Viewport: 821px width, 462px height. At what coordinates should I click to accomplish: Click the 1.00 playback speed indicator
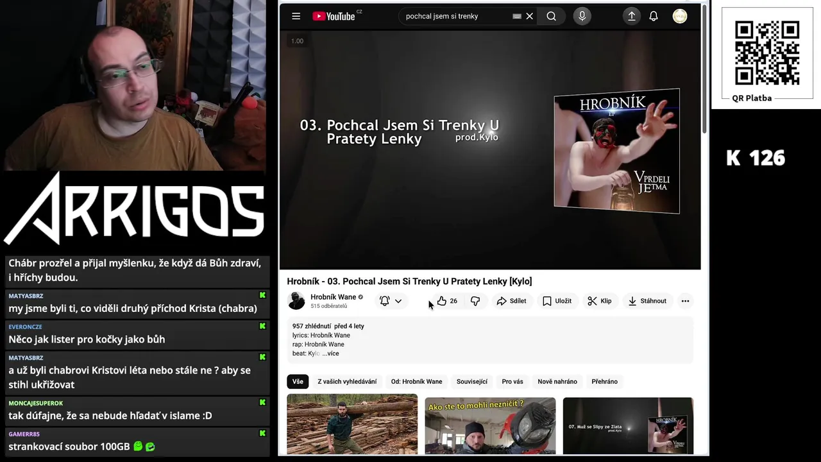tap(297, 41)
